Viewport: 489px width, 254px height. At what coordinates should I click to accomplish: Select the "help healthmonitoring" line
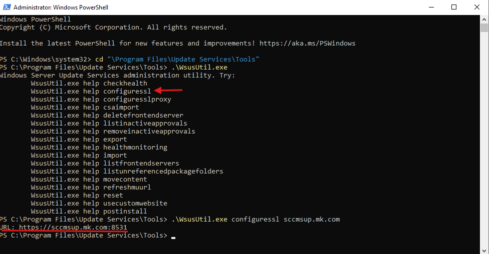point(99,147)
